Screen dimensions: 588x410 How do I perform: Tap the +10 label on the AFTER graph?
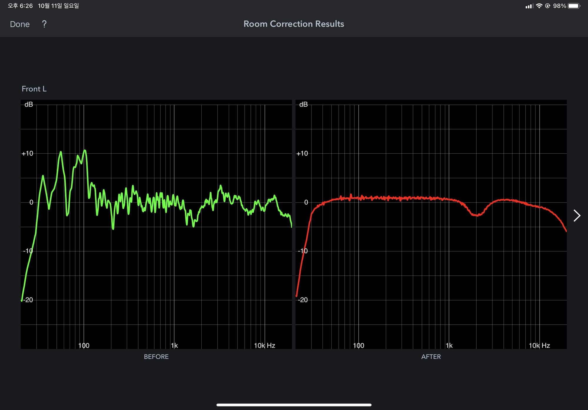pos(302,153)
